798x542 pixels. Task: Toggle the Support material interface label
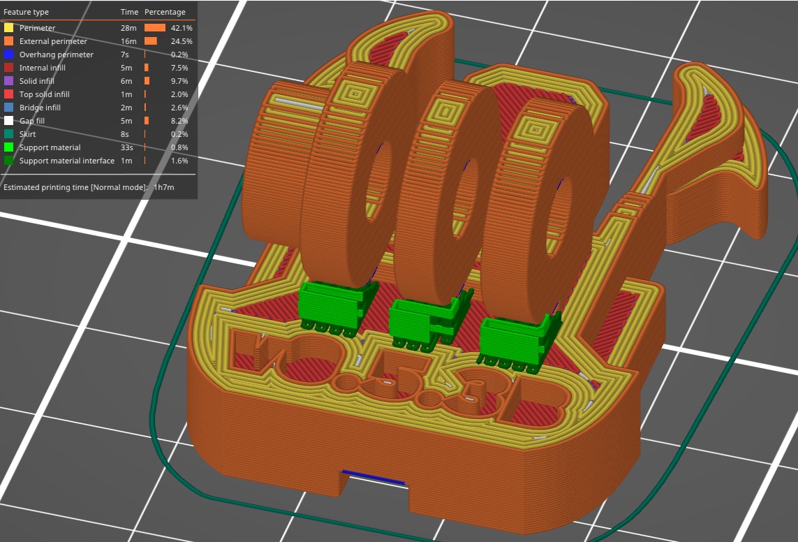(x=66, y=161)
